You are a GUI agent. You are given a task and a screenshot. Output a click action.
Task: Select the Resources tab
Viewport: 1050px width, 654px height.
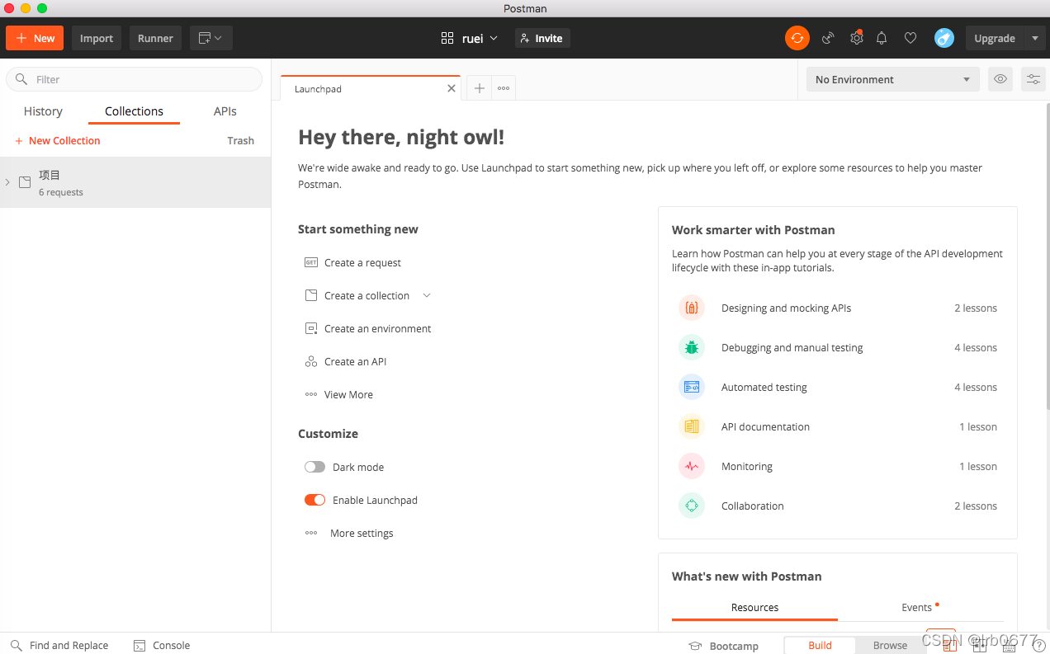(754, 608)
